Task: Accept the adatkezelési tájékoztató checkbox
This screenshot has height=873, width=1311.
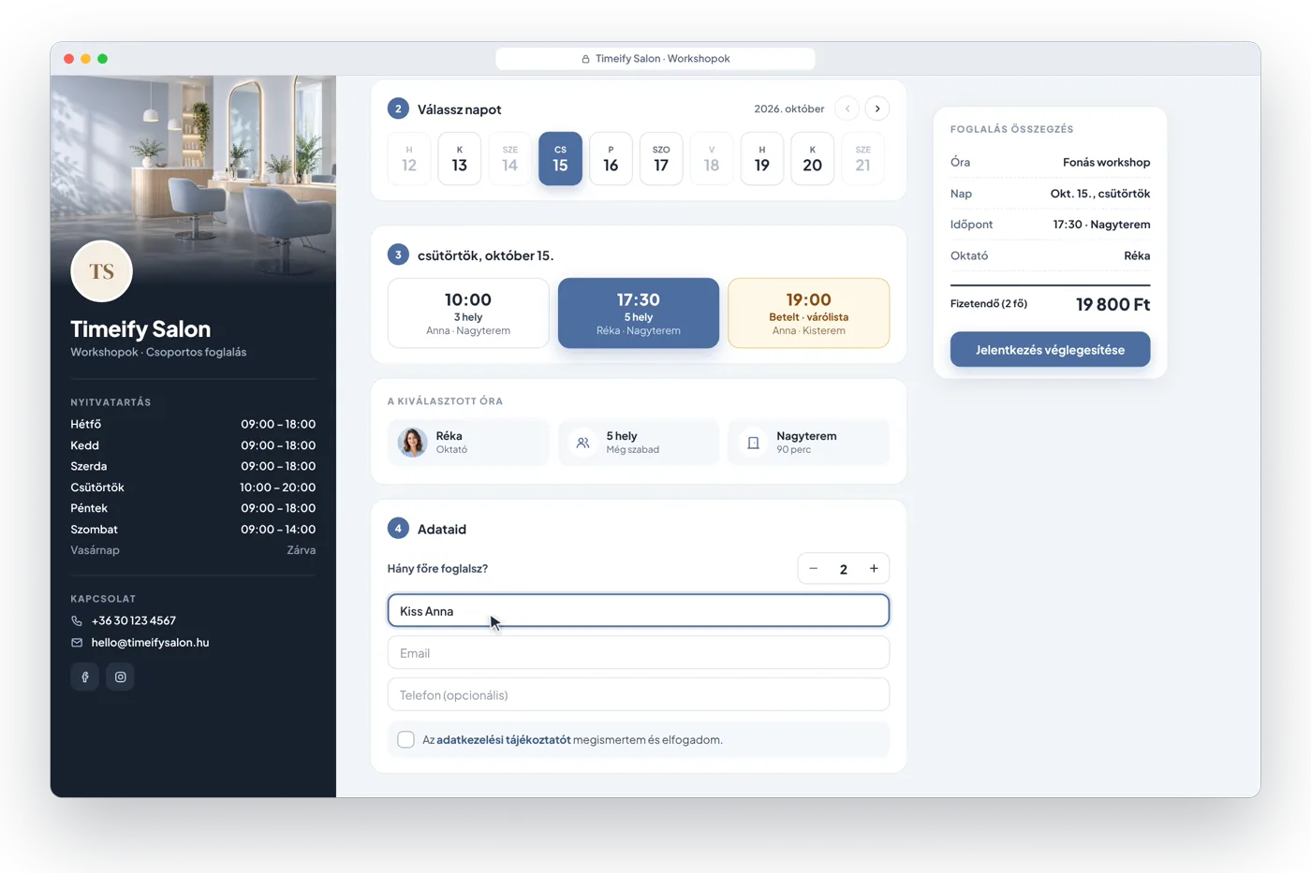Action: [x=405, y=739]
